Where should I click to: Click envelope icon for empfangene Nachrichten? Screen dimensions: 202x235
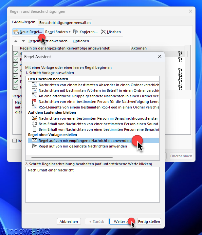(x=34, y=140)
